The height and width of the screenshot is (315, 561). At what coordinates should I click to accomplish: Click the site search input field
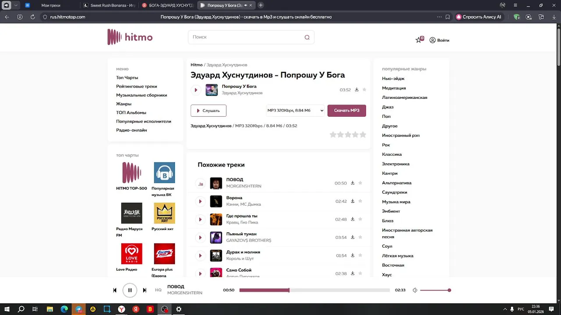point(251,37)
